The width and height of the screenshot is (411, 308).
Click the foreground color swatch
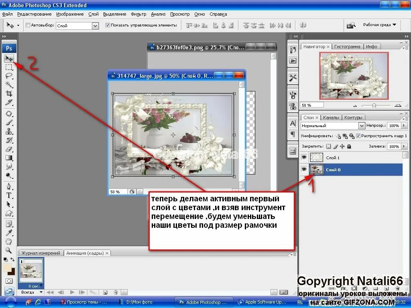click(7, 268)
